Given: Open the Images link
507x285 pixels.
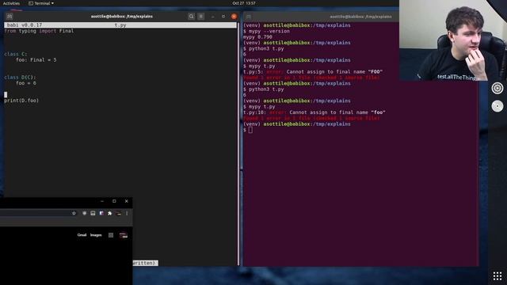Looking at the screenshot, I should (x=96, y=235).
